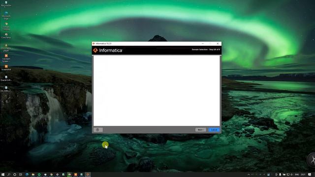Open the taskbar clock
This screenshot has width=315, height=177.
click(x=303, y=175)
